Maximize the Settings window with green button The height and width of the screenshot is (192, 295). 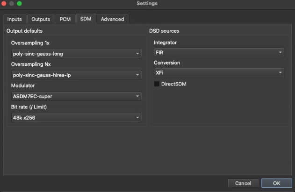[x=19, y=3]
